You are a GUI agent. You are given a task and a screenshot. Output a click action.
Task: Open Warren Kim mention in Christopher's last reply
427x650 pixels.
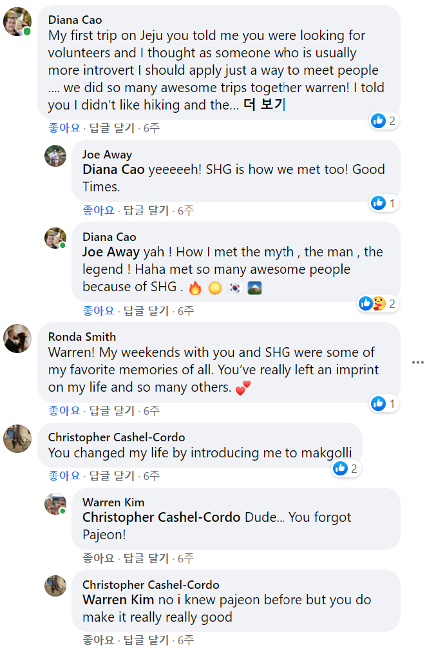pyautogui.click(x=118, y=600)
